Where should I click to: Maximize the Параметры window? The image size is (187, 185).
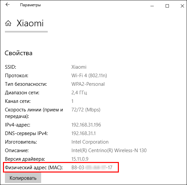point(167,6)
